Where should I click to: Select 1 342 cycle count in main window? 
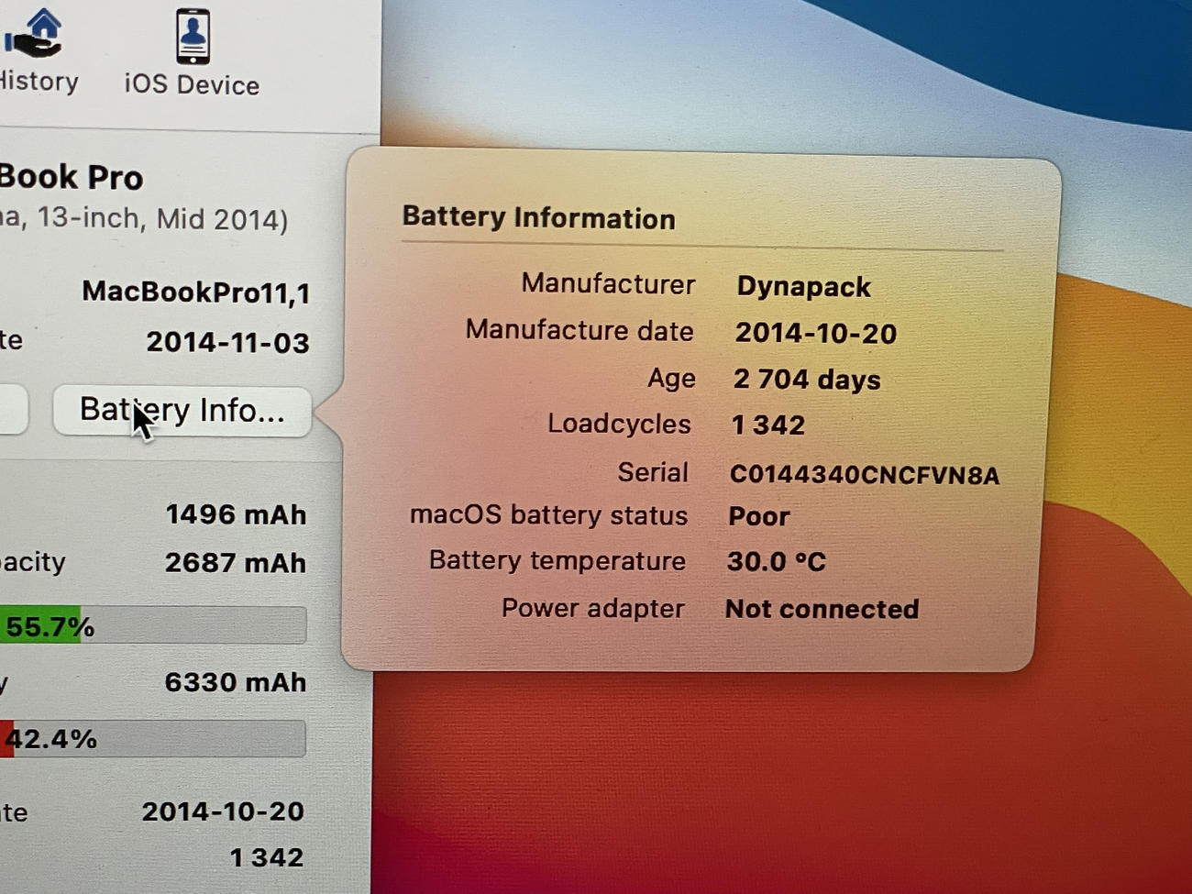pos(266,857)
